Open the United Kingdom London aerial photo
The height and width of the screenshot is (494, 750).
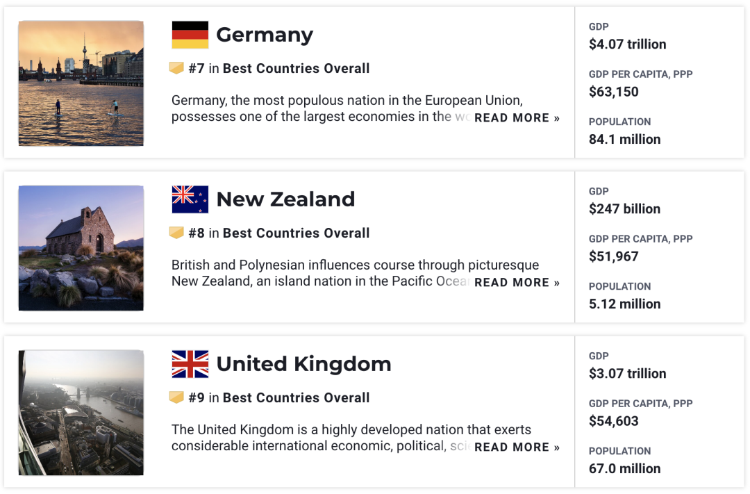point(81,413)
